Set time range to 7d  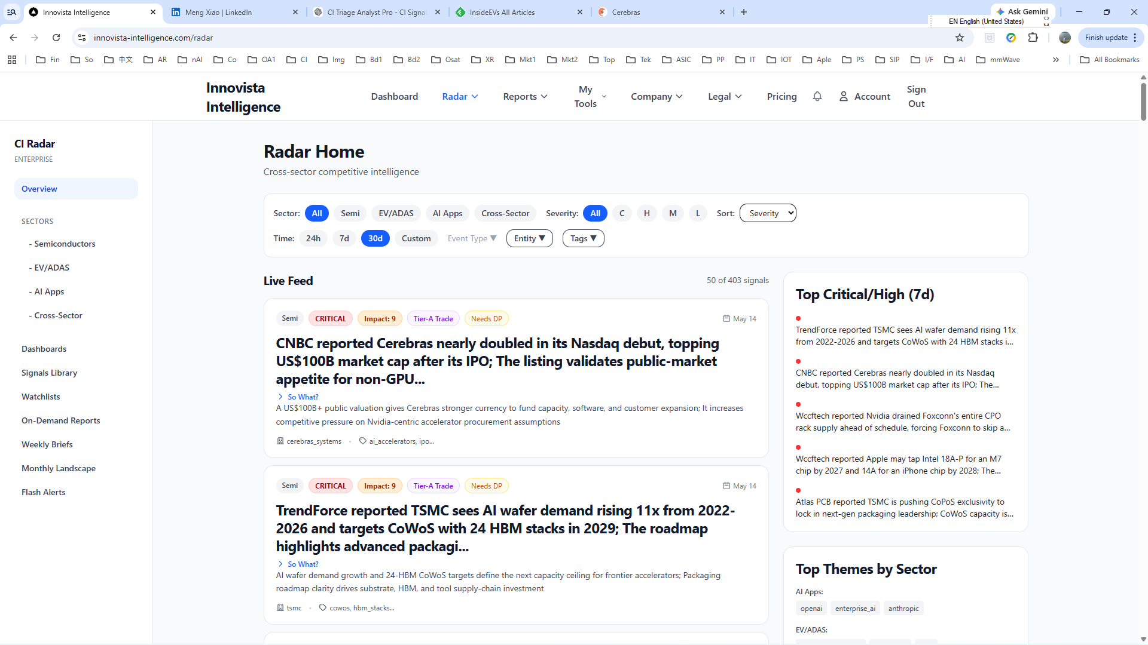tap(344, 238)
